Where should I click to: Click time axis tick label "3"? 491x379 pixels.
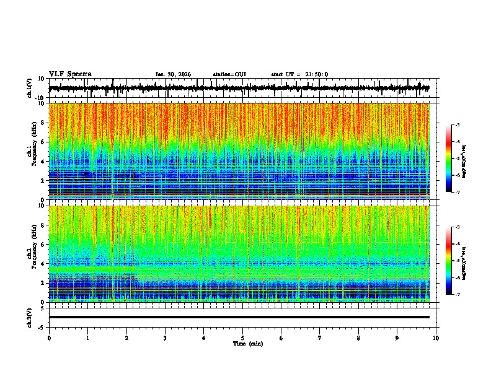coord(165,338)
